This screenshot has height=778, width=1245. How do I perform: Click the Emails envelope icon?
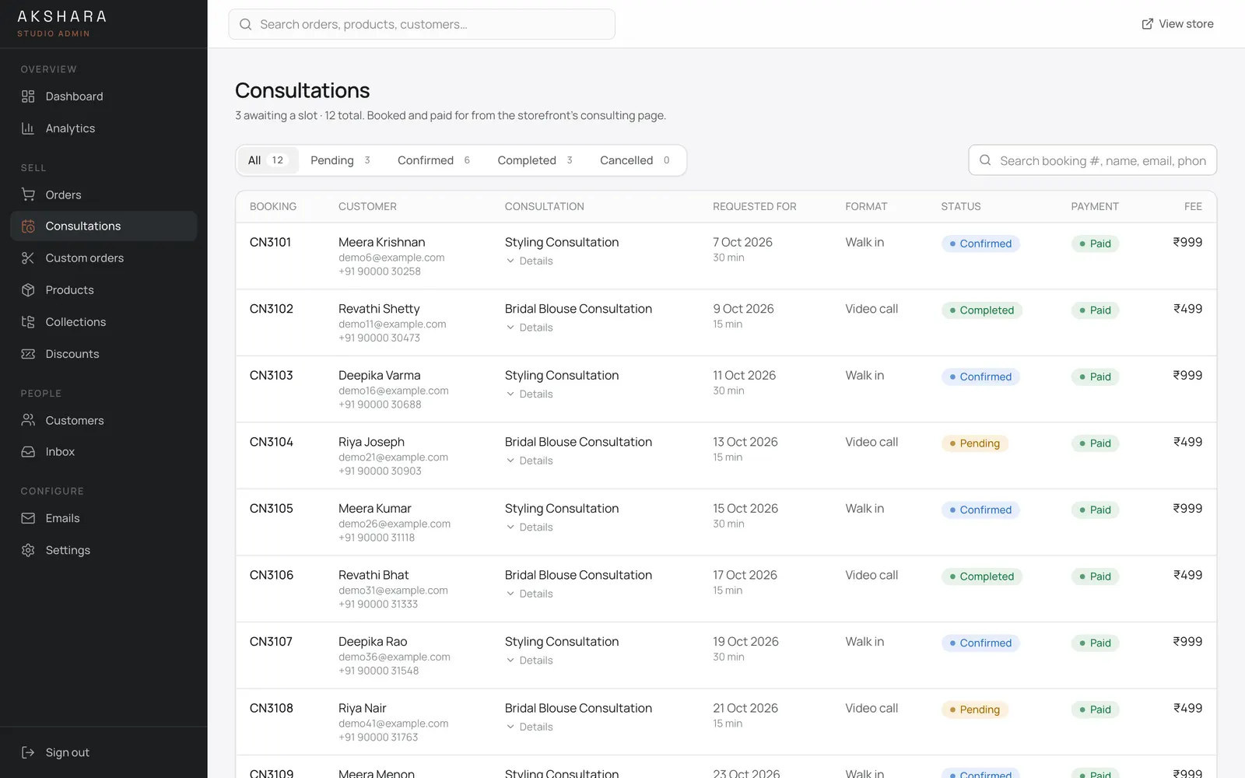pos(28,518)
